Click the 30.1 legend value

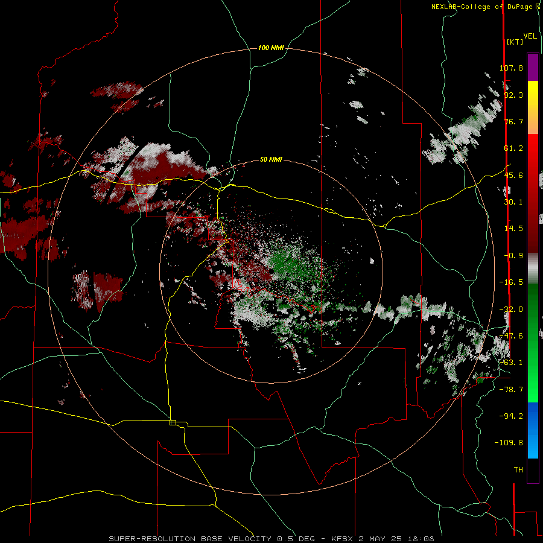point(513,202)
